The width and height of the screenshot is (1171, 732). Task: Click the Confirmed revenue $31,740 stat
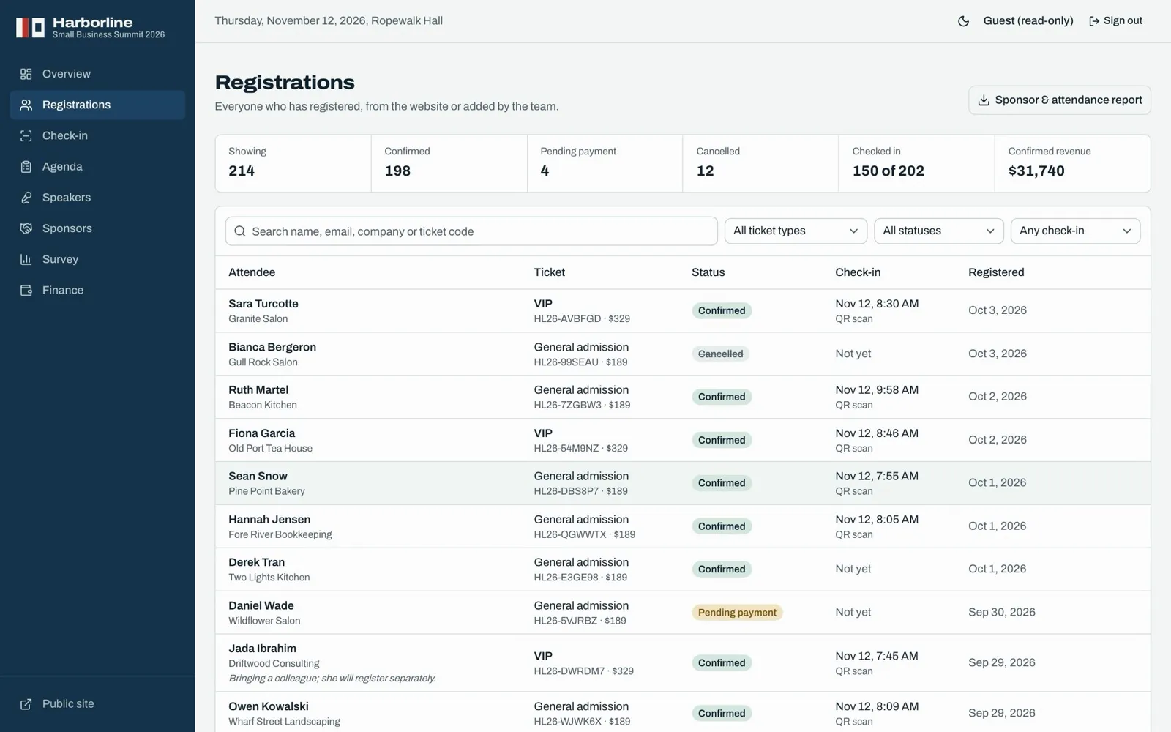tap(1072, 163)
